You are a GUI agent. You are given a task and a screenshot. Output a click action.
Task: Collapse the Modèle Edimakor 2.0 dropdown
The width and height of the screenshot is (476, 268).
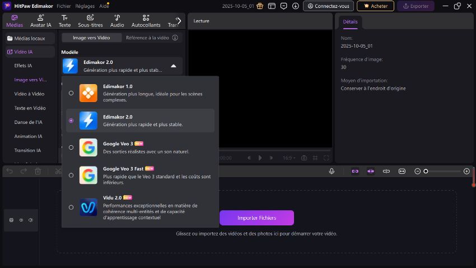[173, 66]
